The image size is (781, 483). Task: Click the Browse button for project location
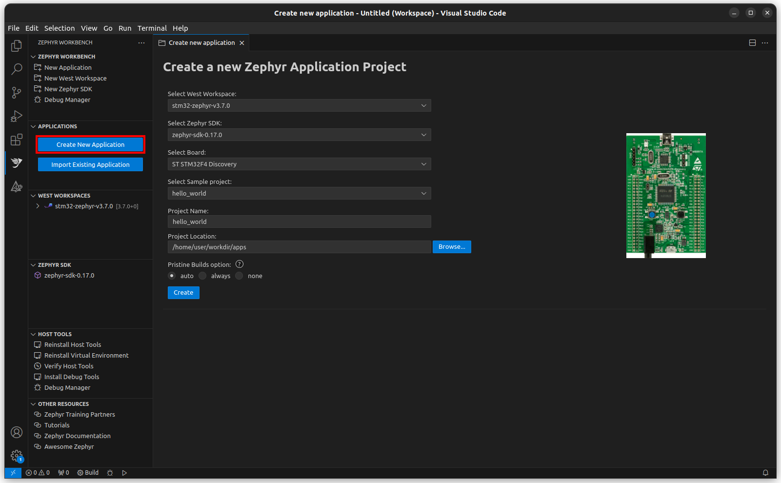[451, 246]
